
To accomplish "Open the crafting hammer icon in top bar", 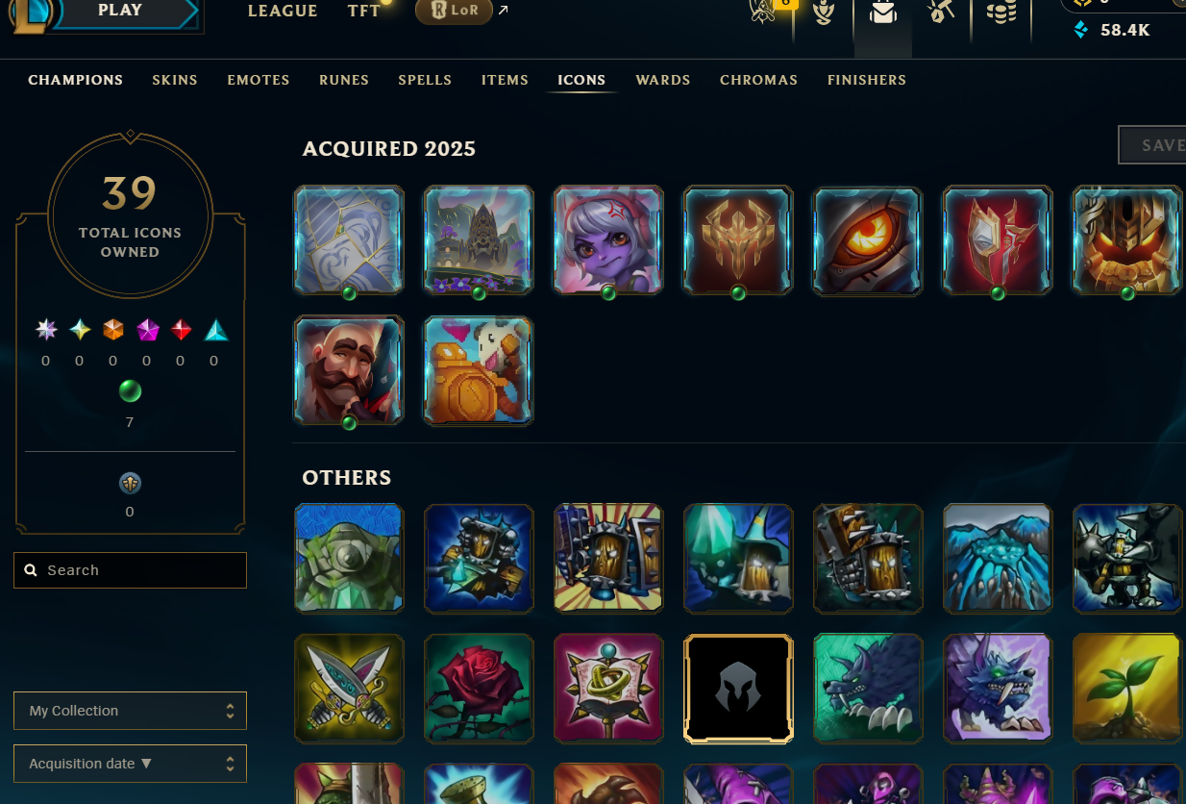I will point(940,12).
